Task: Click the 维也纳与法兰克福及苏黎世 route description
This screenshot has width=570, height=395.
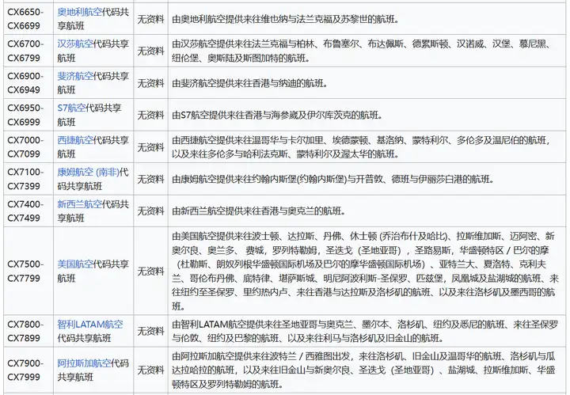Action: tap(285, 19)
